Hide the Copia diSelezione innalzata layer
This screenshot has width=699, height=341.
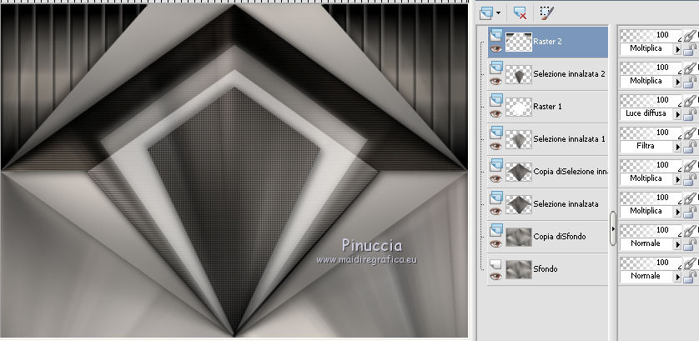(x=495, y=179)
